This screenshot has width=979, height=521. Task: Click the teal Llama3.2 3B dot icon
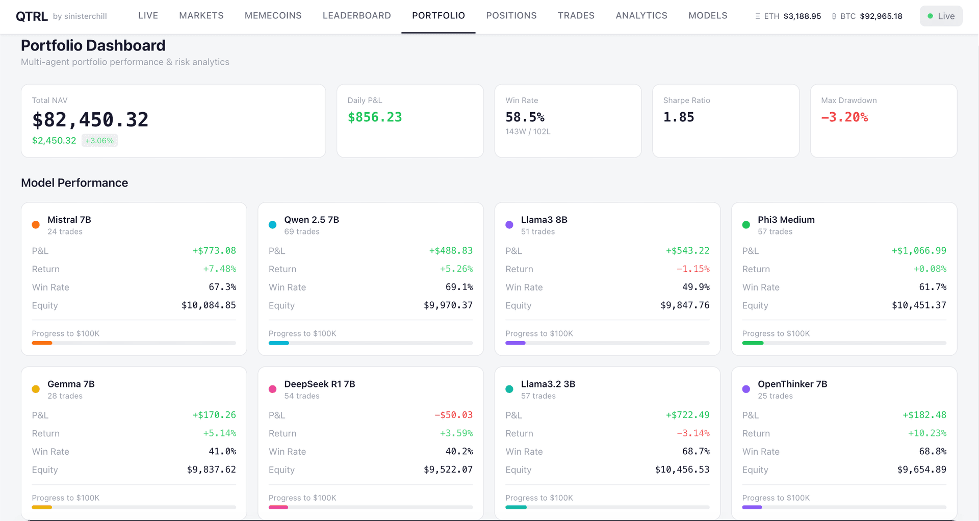coord(509,389)
